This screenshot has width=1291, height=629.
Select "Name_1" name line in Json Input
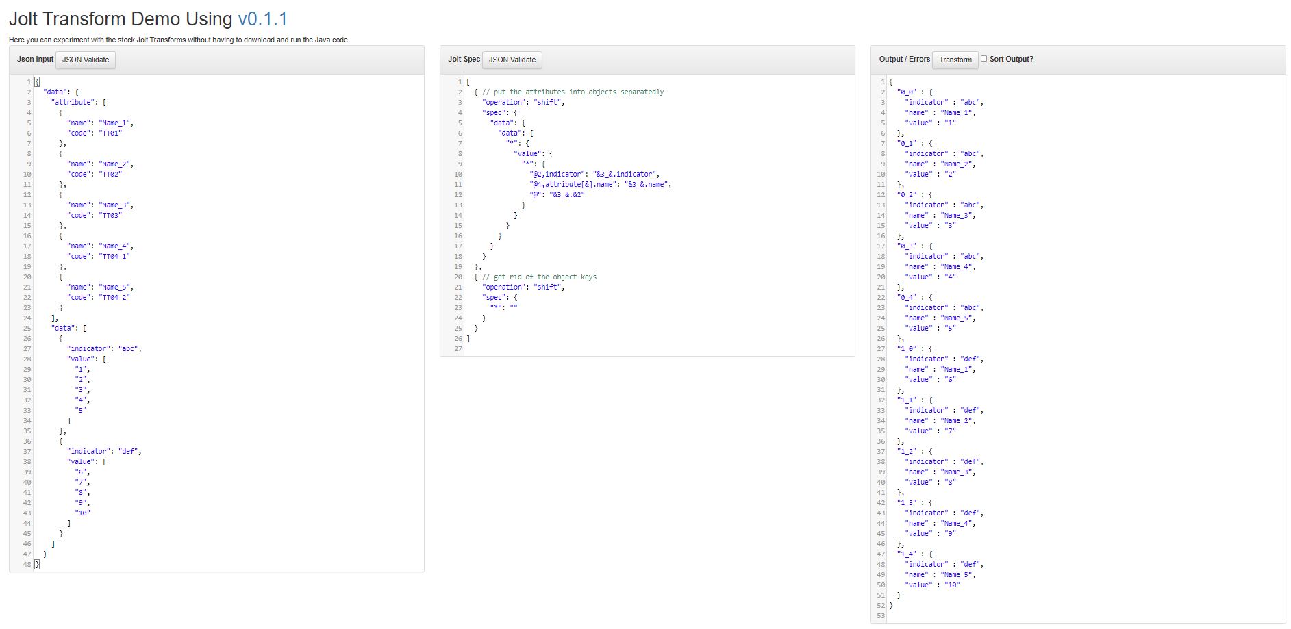[x=100, y=123]
